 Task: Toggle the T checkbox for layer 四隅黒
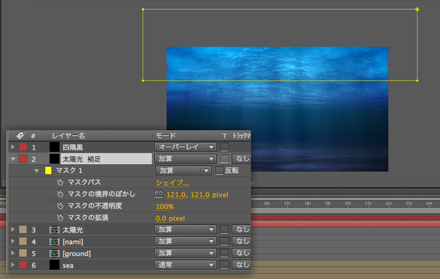224,147
